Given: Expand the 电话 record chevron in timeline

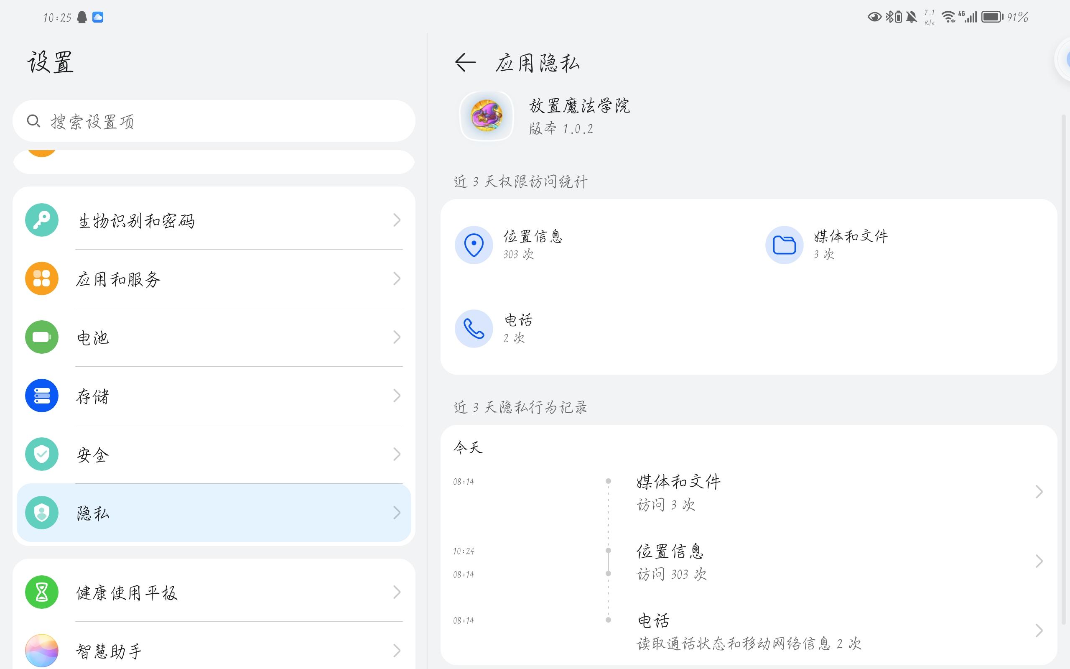Looking at the screenshot, I should coord(1039,631).
